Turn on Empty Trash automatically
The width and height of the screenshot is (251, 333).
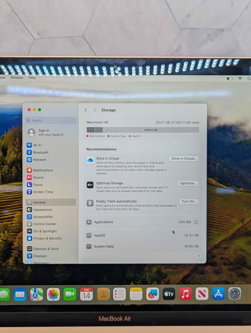click(189, 202)
